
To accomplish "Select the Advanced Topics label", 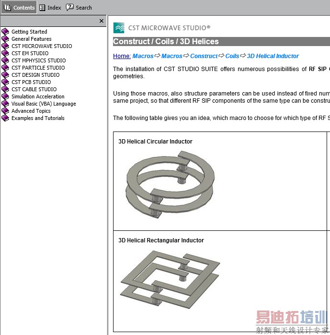I will coord(31,111).
